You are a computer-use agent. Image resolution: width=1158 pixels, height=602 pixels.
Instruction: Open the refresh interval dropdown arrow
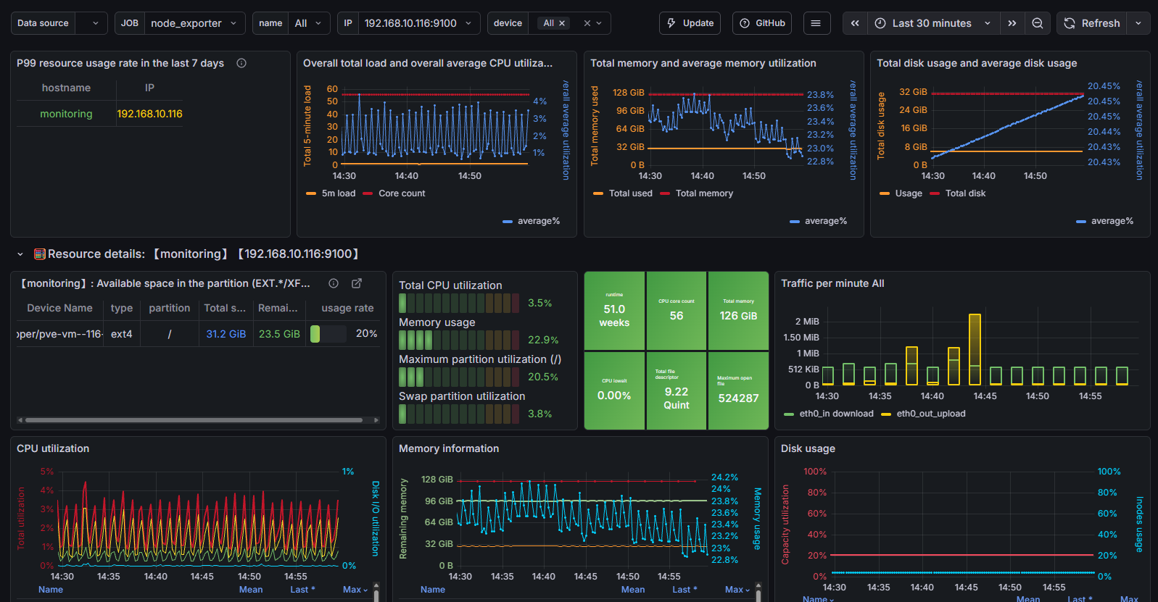tap(1138, 23)
